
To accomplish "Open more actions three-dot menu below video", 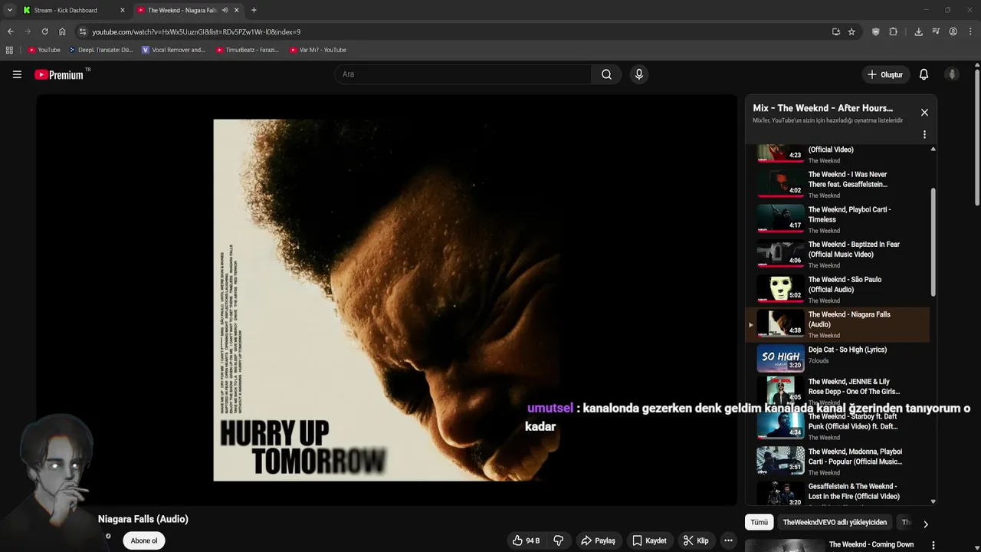I will [x=728, y=540].
